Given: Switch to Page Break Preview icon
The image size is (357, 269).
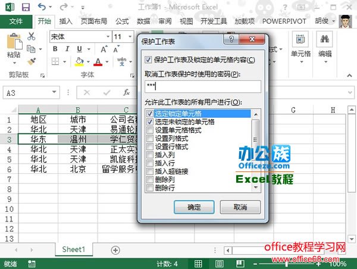Looking at the screenshot, I should 240,264.
